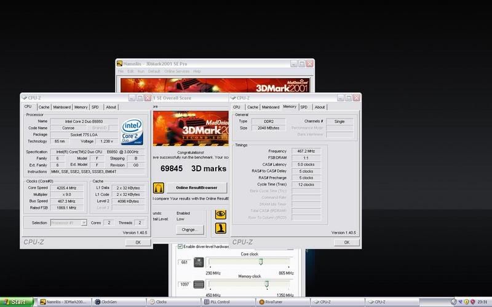The width and height of the screenshot is (492, 307).
Task: Click the GPU core clock chip icon
Action: coord(199,262)
